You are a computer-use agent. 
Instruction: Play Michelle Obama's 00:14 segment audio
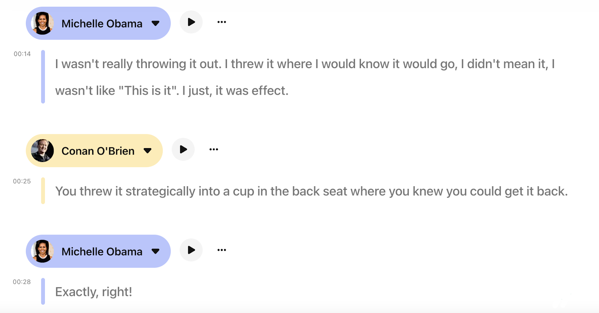click(191, 22)
